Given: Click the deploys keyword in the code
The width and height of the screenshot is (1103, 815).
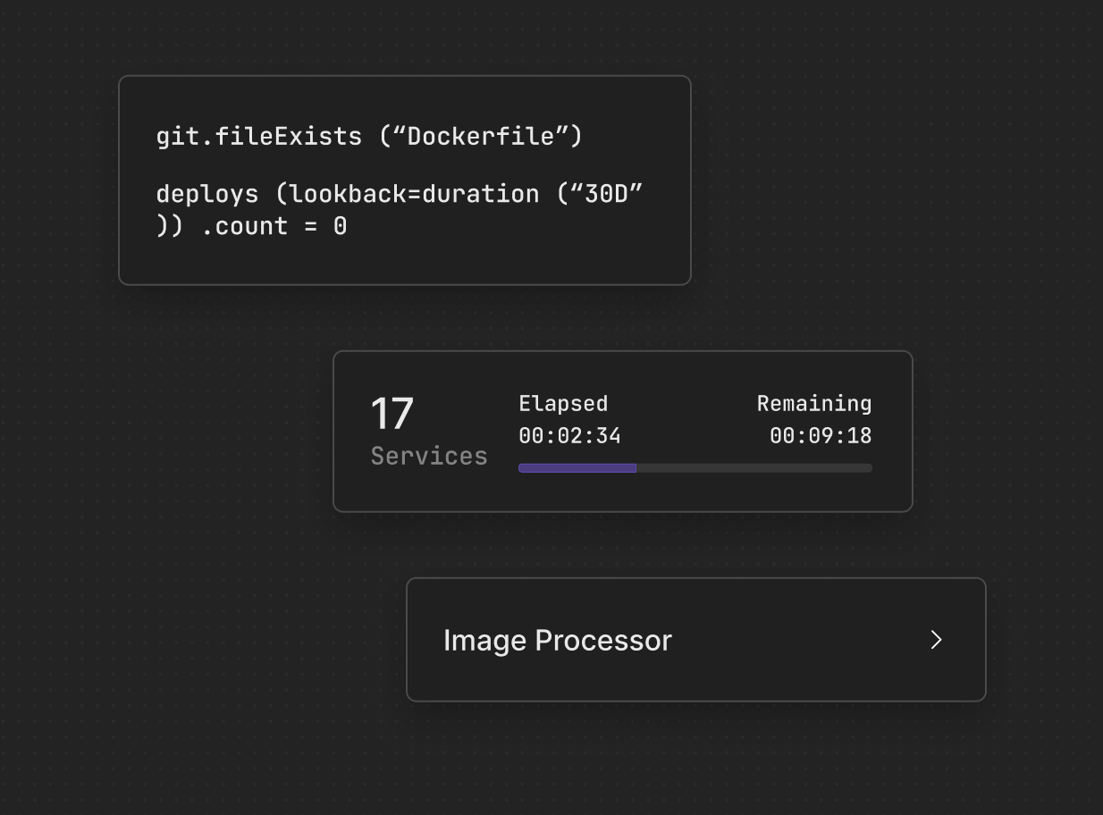Looking at the screenshot, I should [x=207, y=194].
